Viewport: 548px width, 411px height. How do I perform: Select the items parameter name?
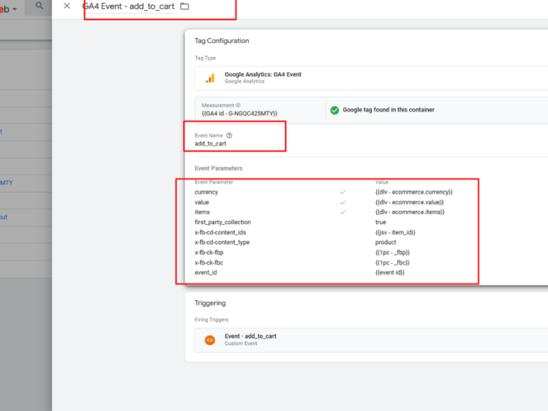click(202, 212)
